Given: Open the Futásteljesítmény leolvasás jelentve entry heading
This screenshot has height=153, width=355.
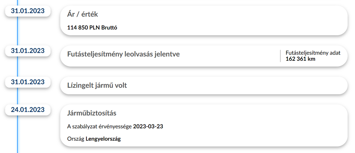Looking at the screenshot, I should [x=123, y=54].
